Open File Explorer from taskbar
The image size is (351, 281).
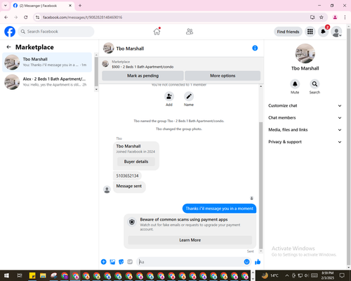pos(43,275)
